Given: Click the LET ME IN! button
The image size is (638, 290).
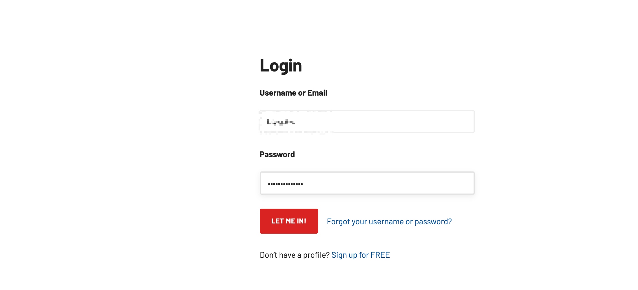Looking at the screenshot, I should pyautogui.click(x=289, y=221).
